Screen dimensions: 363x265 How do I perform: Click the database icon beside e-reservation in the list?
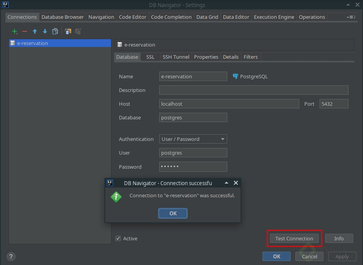[13, 43]
